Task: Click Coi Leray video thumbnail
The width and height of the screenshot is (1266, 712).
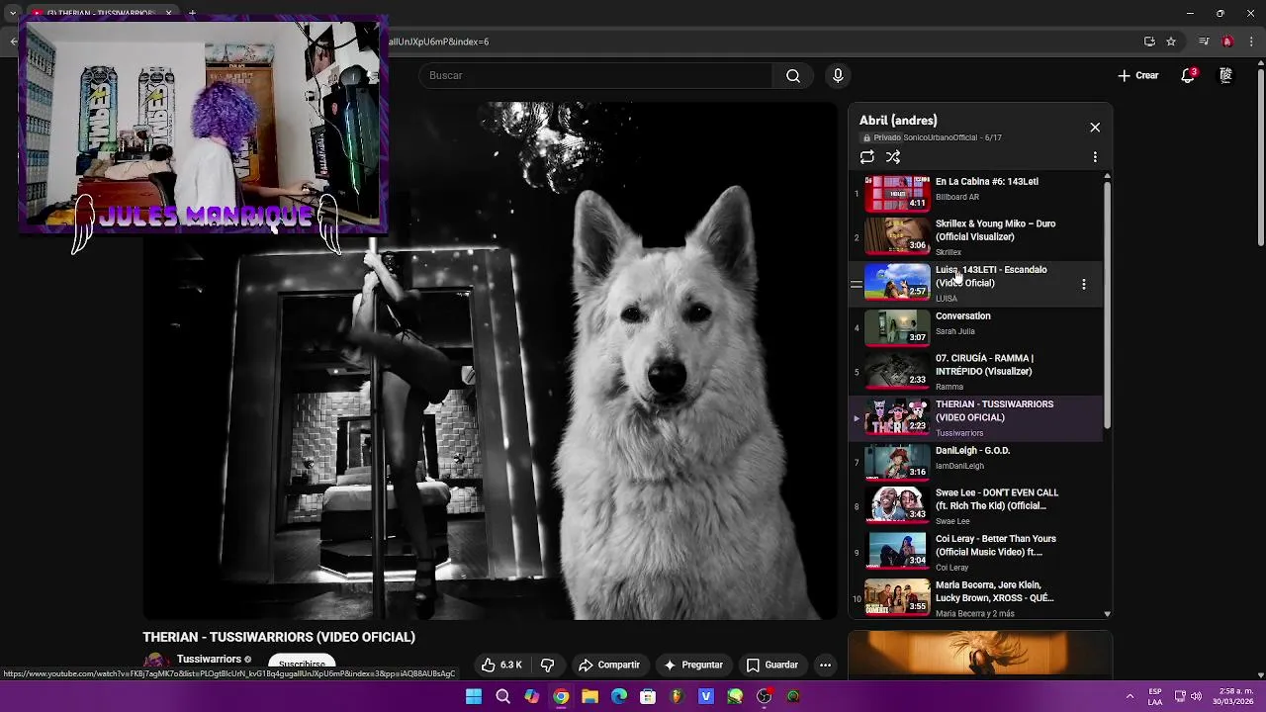Action: pos(897,550)
